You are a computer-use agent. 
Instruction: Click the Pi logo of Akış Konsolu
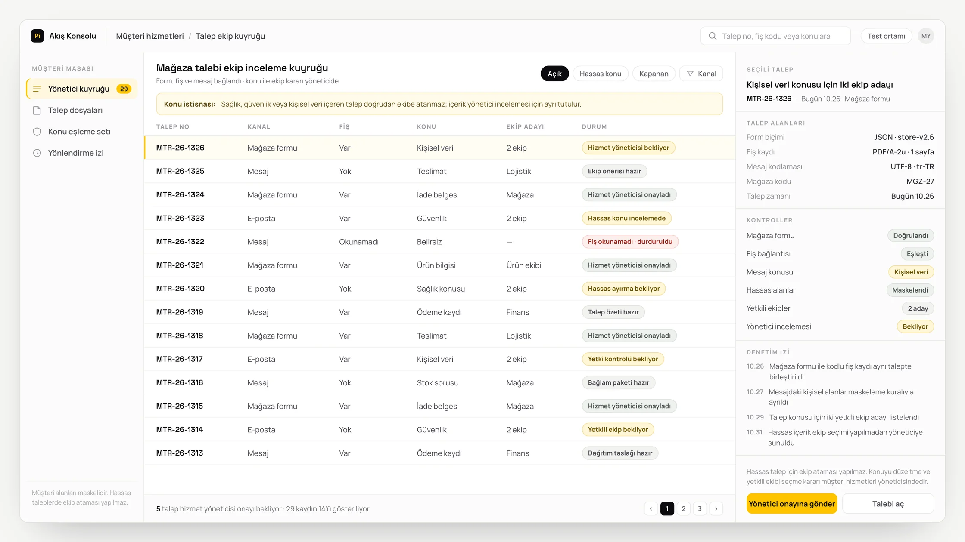37,36
